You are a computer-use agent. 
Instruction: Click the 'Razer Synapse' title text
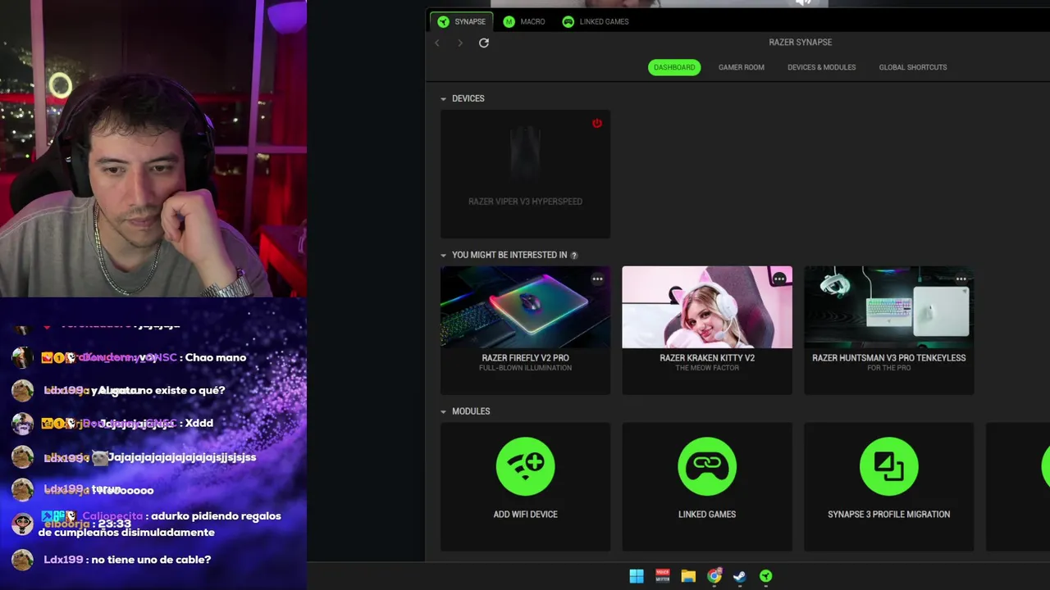[800, 43]
